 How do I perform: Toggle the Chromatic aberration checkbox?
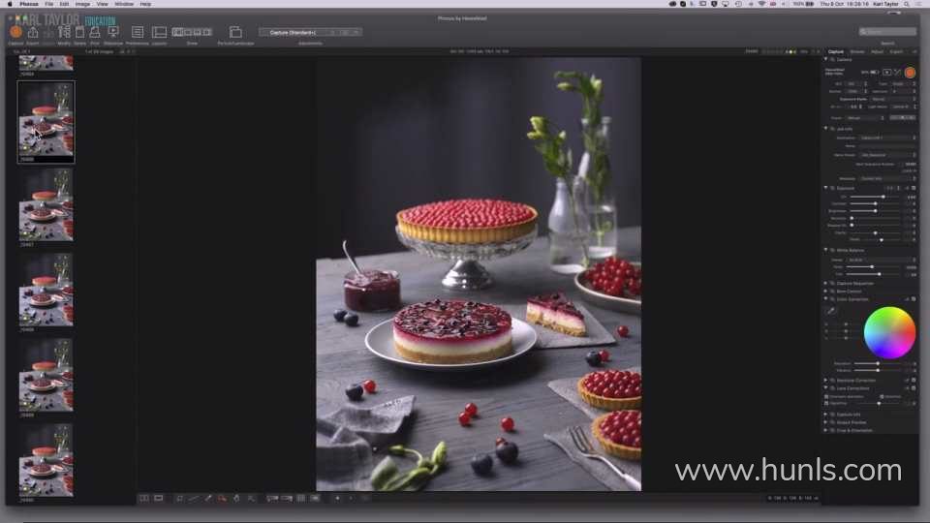pyautogui.click(x=826, y=396)
